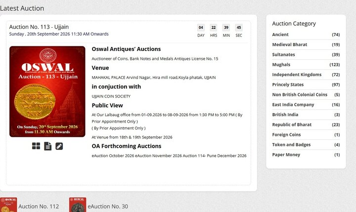This screenshot has width=356, height=212.
Task: Click the UJJAIN COIN SOCIETY text
Action: tap(111, 96)
